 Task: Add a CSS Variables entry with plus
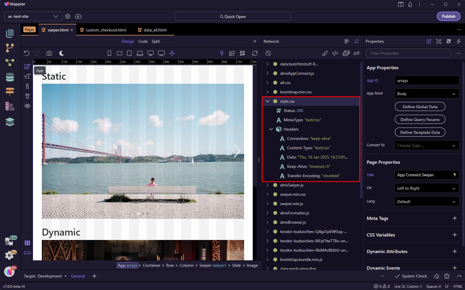click(455, 235)
